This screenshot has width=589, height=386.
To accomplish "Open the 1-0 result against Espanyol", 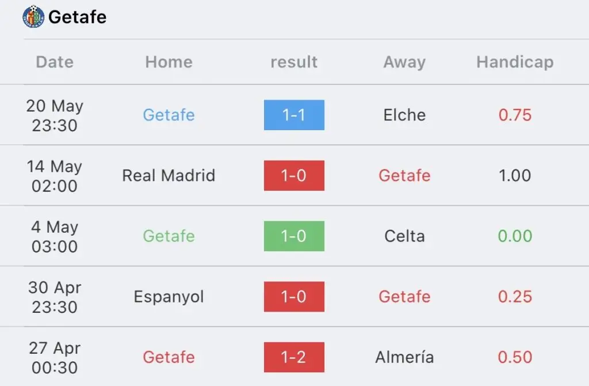I will 294,297.
